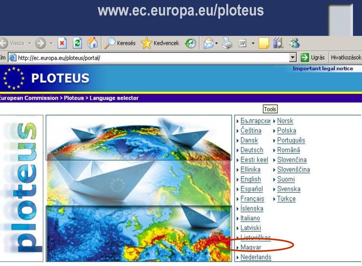Open the Hivatkozások links toolbar

(346, 57)
